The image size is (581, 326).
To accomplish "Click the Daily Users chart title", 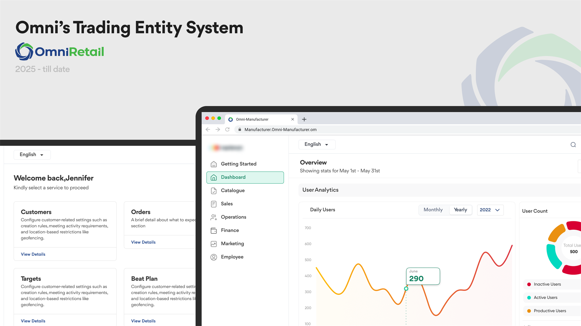I will click(322, 210).
